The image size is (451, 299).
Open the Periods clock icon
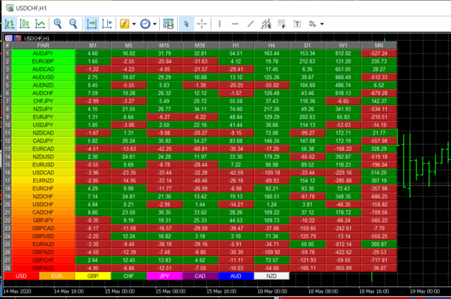(145, 24)
